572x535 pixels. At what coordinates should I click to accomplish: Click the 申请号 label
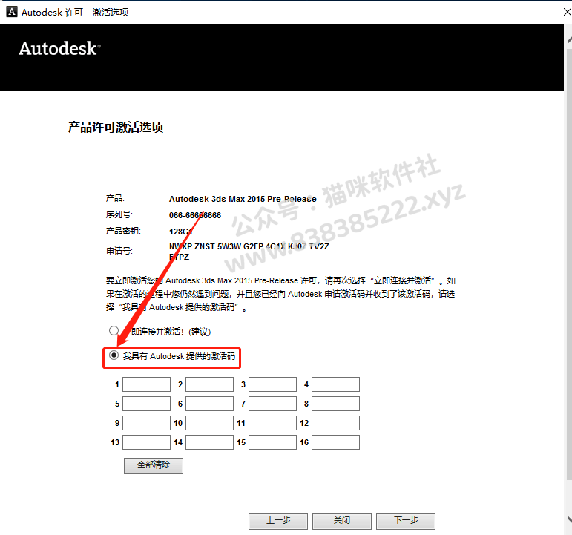point(119,251)
